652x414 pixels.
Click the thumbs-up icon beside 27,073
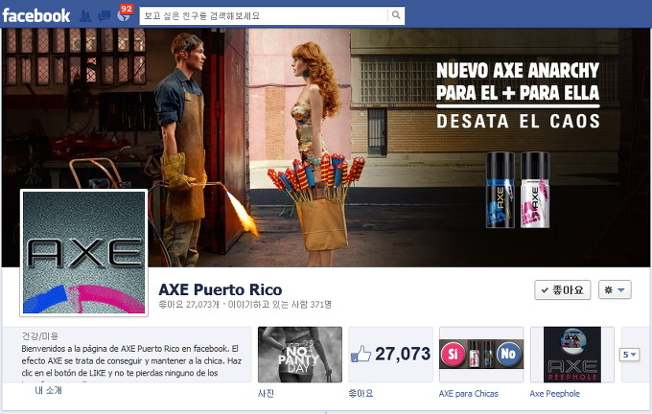pyautogui.click(x=361, y=355)
